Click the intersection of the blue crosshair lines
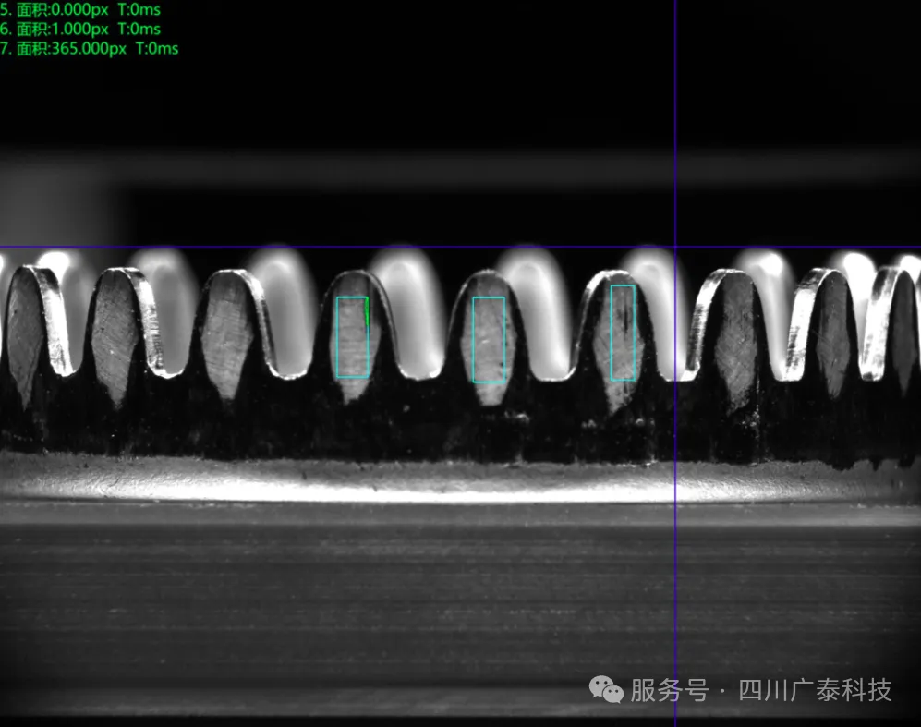 [x=675, y=247]
